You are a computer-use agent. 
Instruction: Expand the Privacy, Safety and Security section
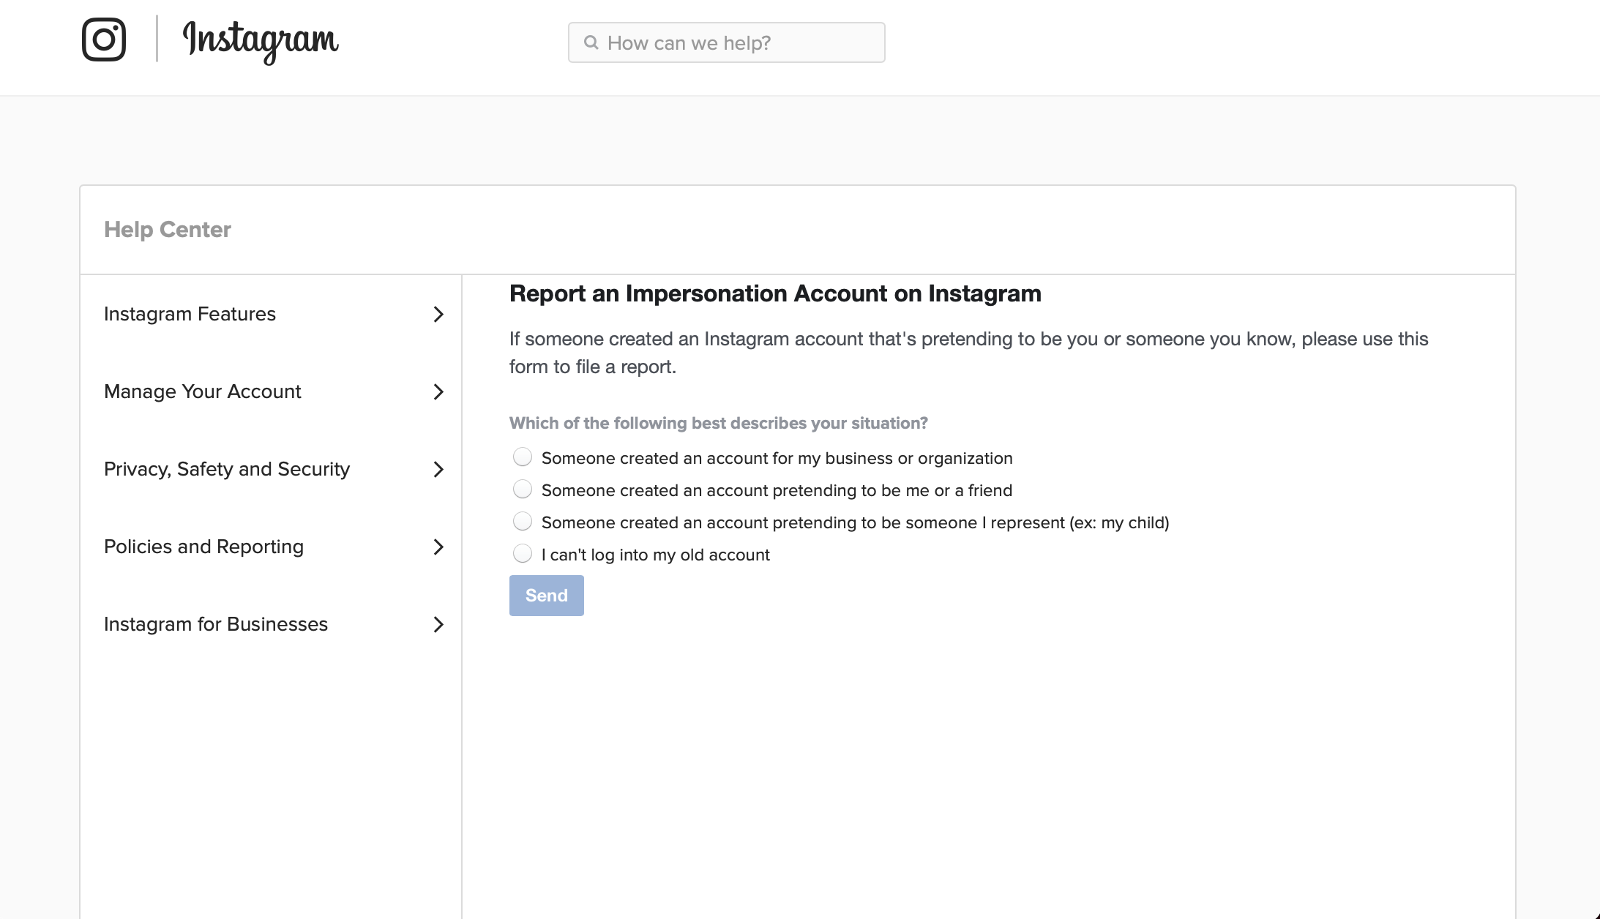[227, 470]
